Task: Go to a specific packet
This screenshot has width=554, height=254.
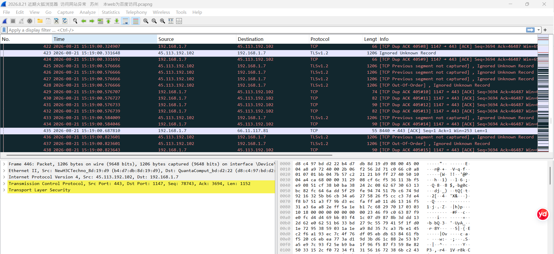Action: 100,21
